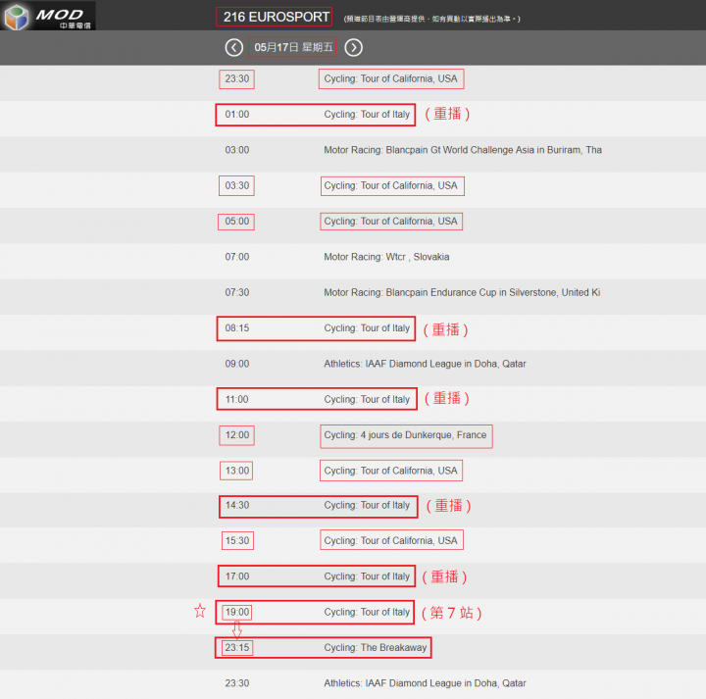
Task: Open Cycling: The Breakaway program
Action: [375, 648]
